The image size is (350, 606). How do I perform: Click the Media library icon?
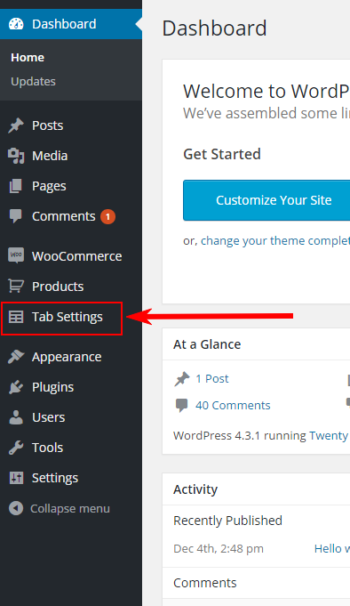pos(16,156)
